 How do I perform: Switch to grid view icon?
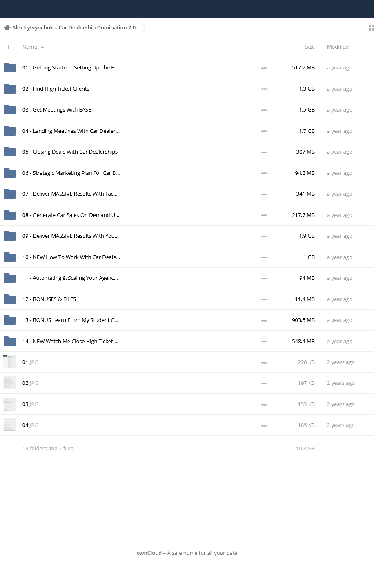[371, 28]
